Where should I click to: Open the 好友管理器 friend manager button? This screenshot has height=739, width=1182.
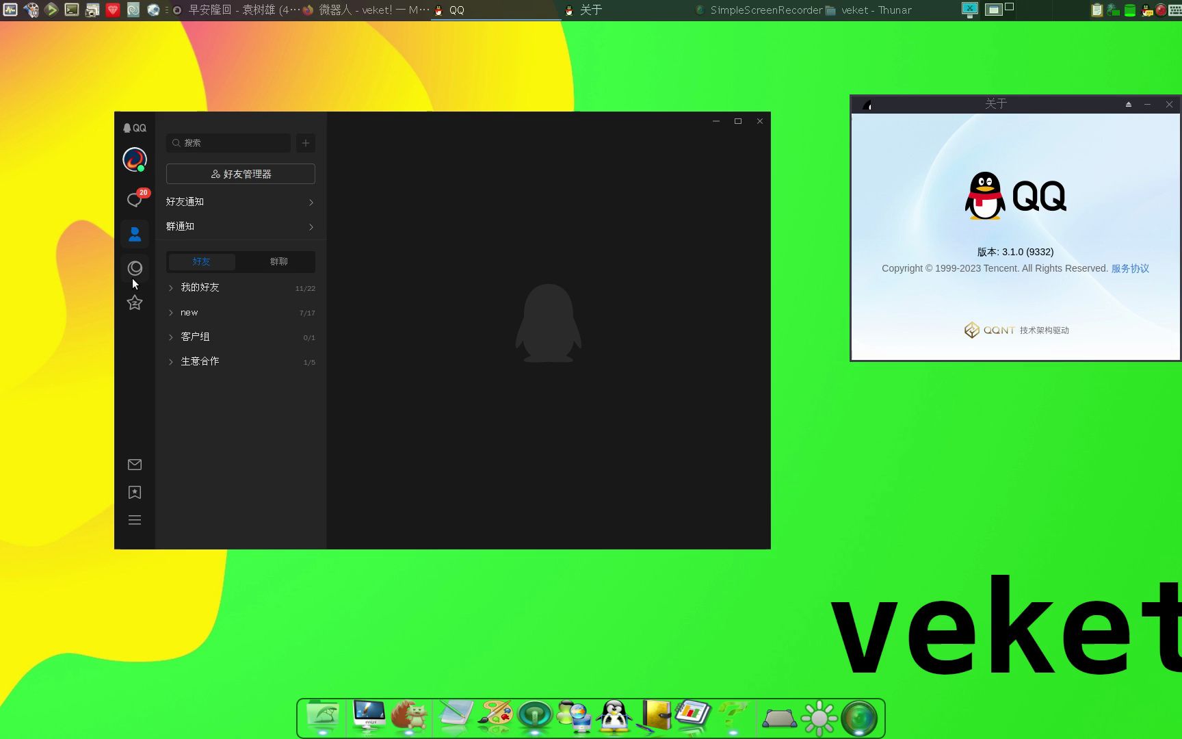[x=241, y=174]
